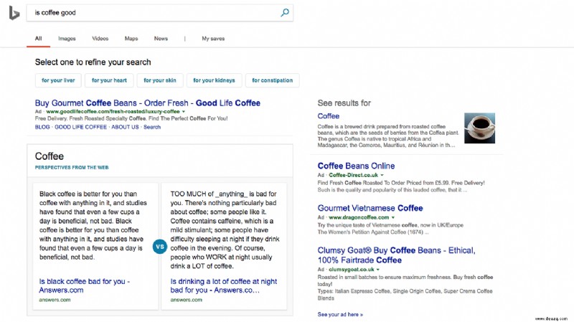
Task: Open 'Is black coffee bad for you' link
Action: [85, 285]
